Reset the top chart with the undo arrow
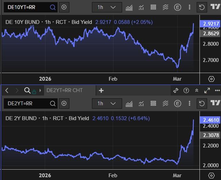The width and height of the screenshot is (221, 180). pos(202,7)
